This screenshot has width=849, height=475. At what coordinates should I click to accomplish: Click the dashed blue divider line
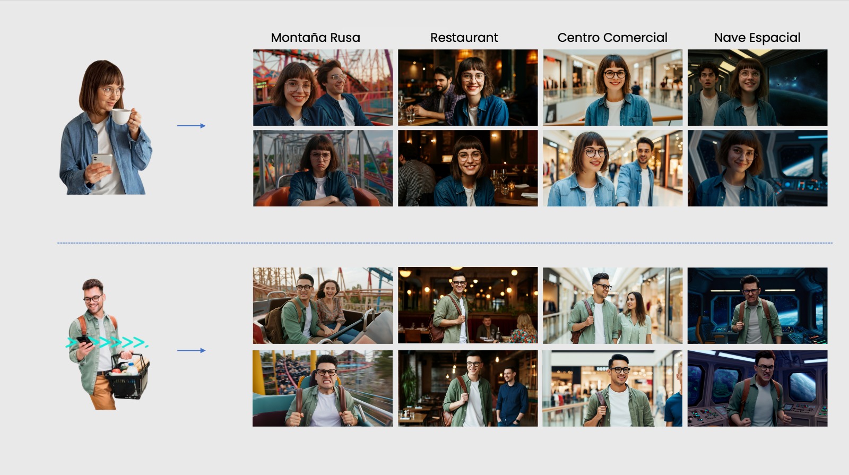click(445, 243)
